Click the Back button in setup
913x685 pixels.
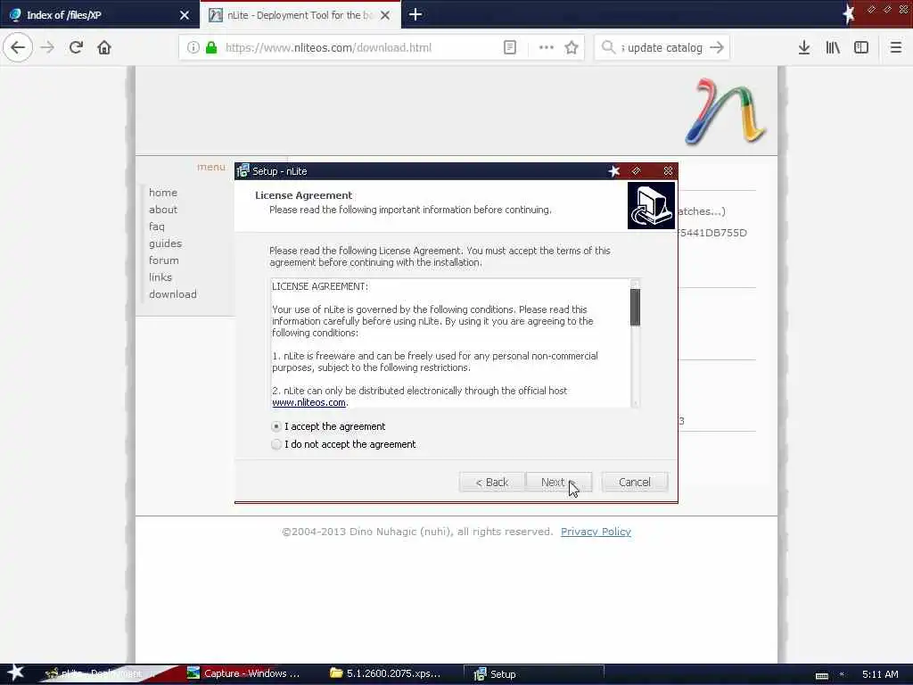click(x=491, y=483)
